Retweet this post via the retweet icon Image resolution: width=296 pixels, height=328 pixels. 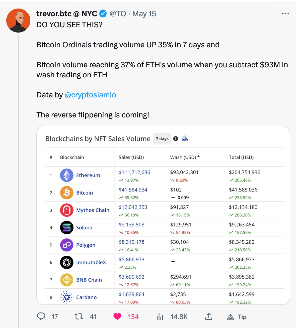coord(79,316)
